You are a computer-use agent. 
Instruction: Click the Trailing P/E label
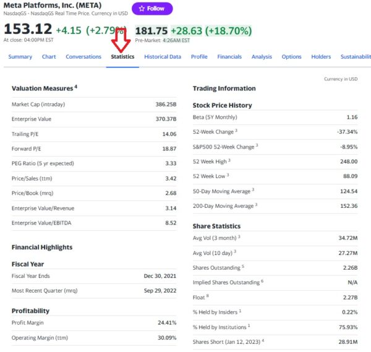[26, 134]
